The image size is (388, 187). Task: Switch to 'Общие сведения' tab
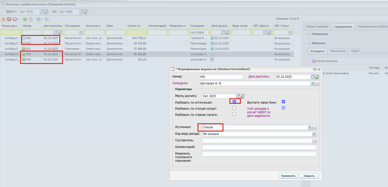coord(317,27)
